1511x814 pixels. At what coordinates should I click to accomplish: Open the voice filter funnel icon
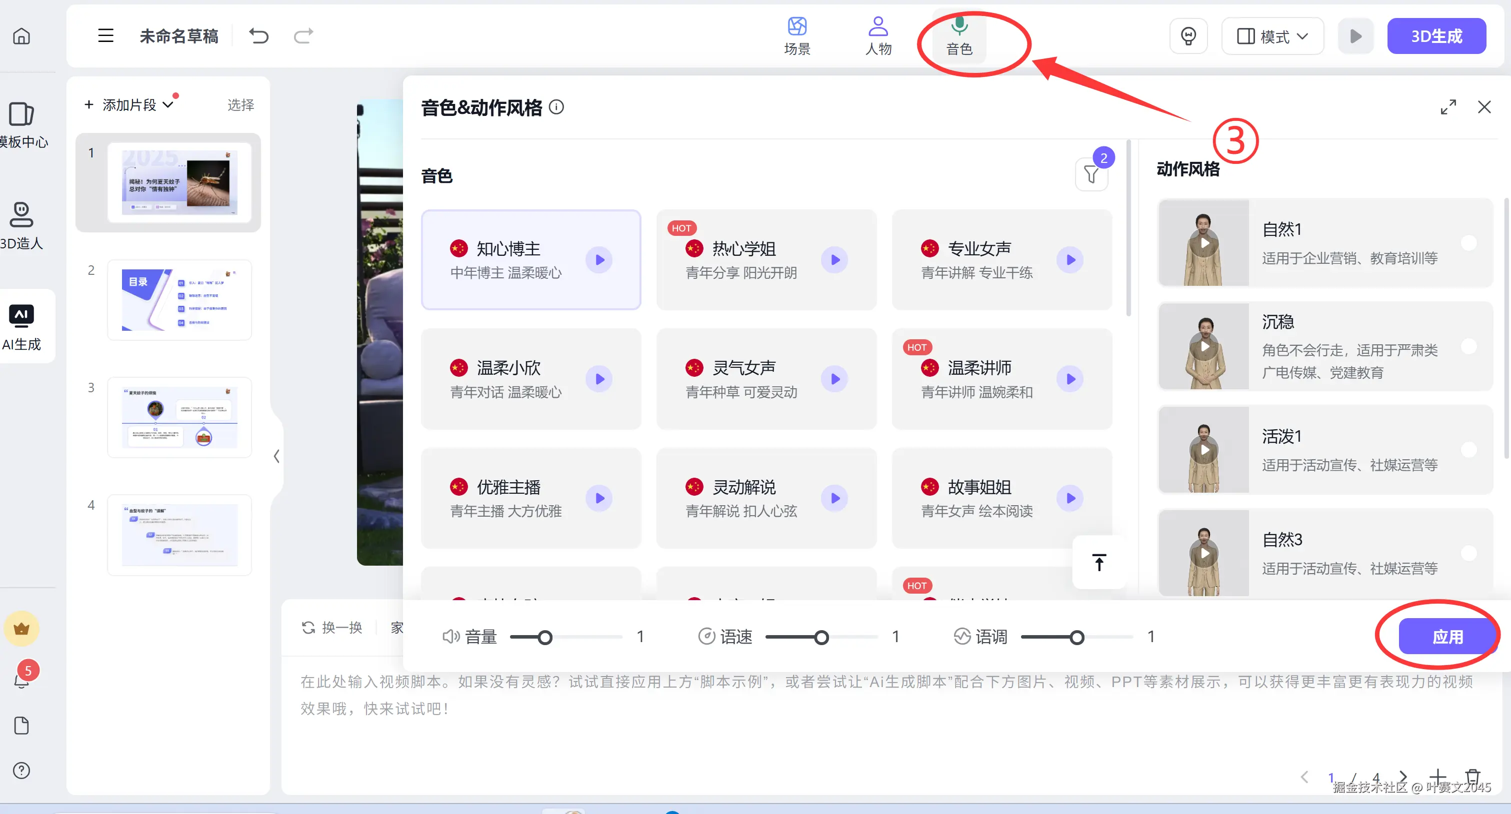point(1090,174)
